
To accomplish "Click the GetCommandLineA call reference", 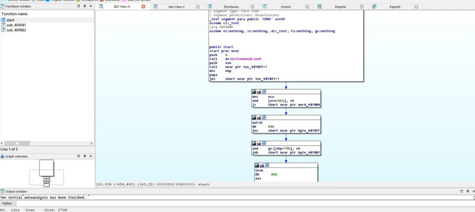I will coord(246,59).
